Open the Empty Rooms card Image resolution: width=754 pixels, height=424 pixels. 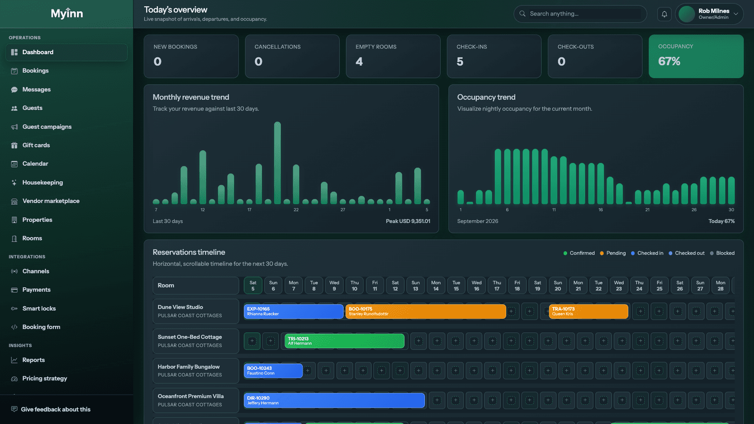pos(393,56)
